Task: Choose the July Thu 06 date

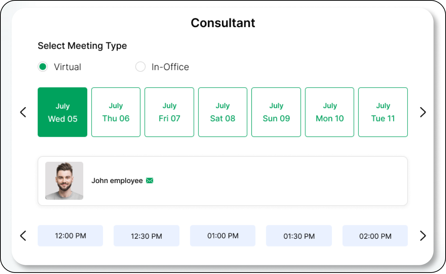Action: click(116, 112)
